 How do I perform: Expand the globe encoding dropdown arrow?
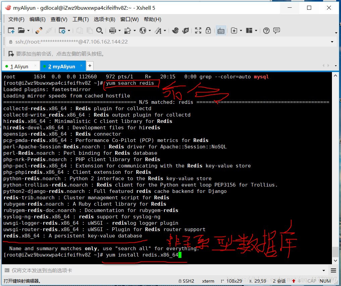150,30
